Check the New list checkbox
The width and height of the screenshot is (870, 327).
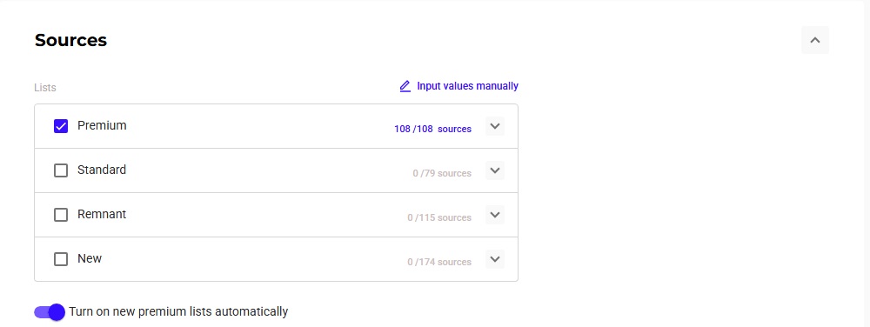click(61, 259)
